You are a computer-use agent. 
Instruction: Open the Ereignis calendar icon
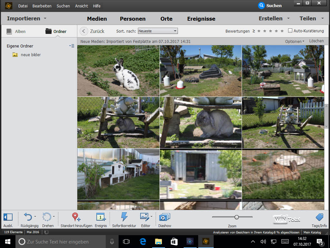[x=101, y=217]
